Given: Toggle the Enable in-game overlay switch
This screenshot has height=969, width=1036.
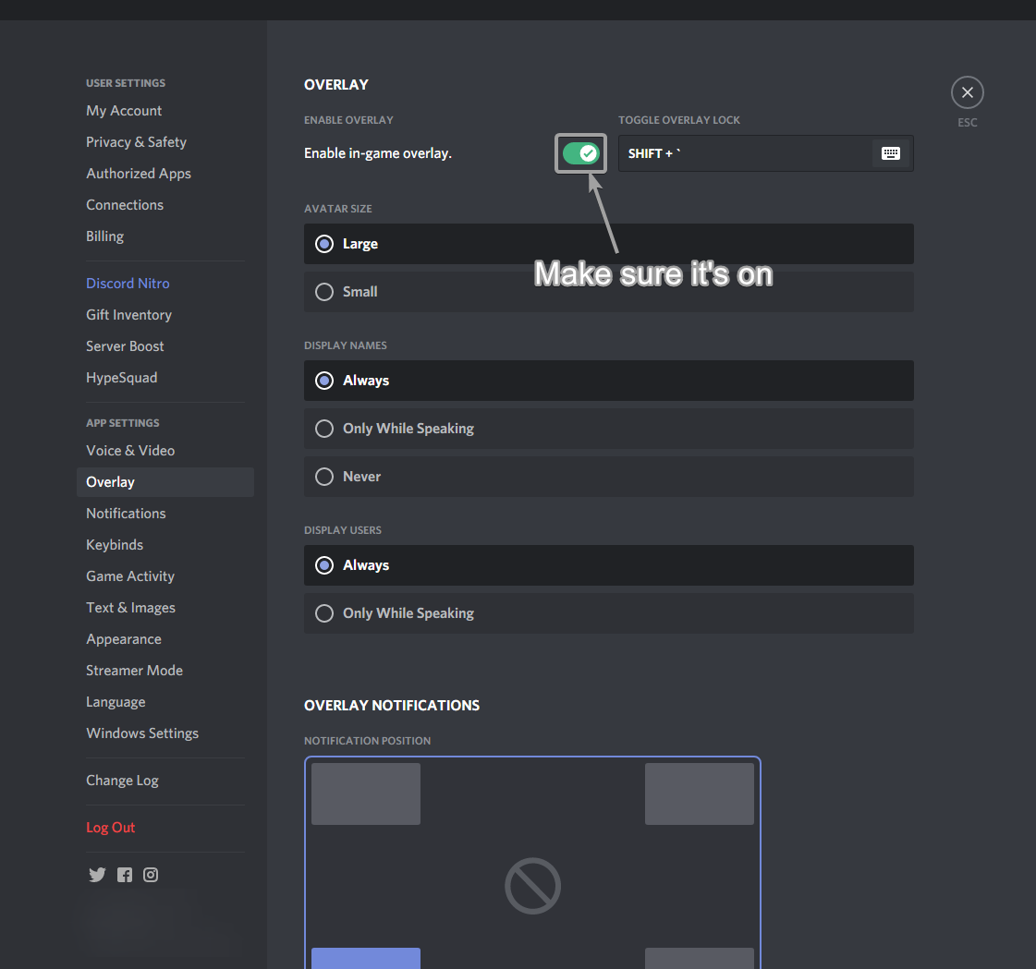Looking at the screenshot, I should click(x=580, y=153).
